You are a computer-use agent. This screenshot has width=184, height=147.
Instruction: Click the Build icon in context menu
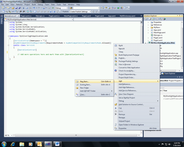pos(116,46)
